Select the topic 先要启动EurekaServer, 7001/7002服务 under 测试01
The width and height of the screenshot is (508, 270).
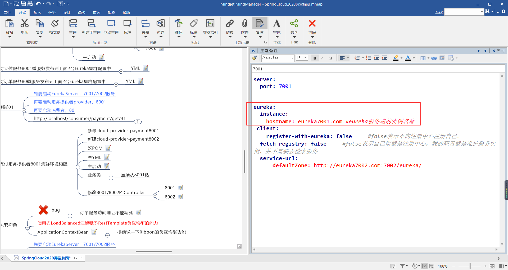tap(74, 94)
